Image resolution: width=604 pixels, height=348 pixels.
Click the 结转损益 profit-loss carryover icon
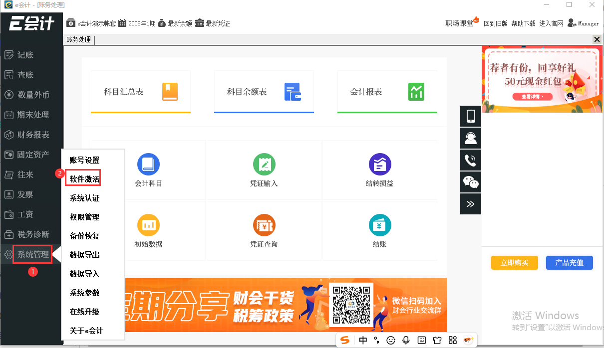pyautogui.click(x=379, y=170)
